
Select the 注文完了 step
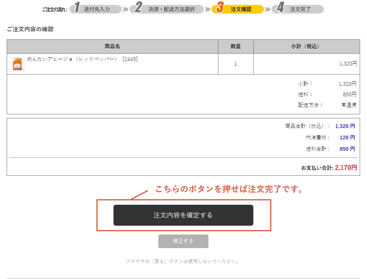[x=300, y=9]
